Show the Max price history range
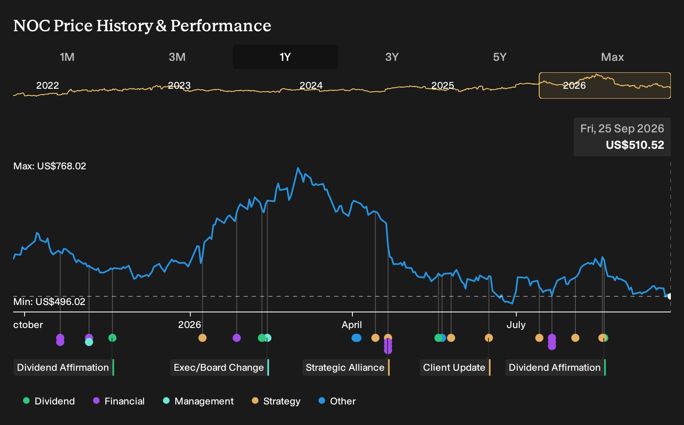Screen dimensions: 684x425 (x=612, y=57)
